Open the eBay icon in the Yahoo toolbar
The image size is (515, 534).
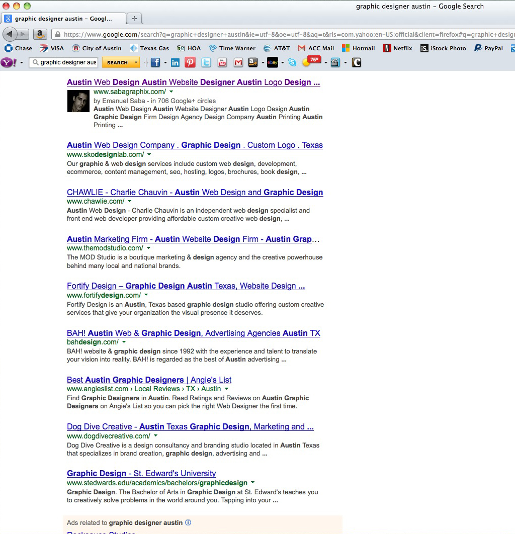tap(273, 62)
